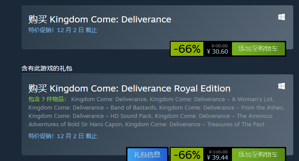Click the 包含 7 件物品 label
The height and width of the screenshot is (161, 299).
pyautogui.click(x=47, y=99)
